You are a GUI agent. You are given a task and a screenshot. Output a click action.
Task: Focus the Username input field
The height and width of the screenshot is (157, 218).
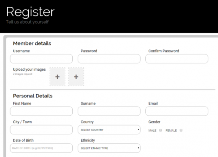tap(41, 59)
